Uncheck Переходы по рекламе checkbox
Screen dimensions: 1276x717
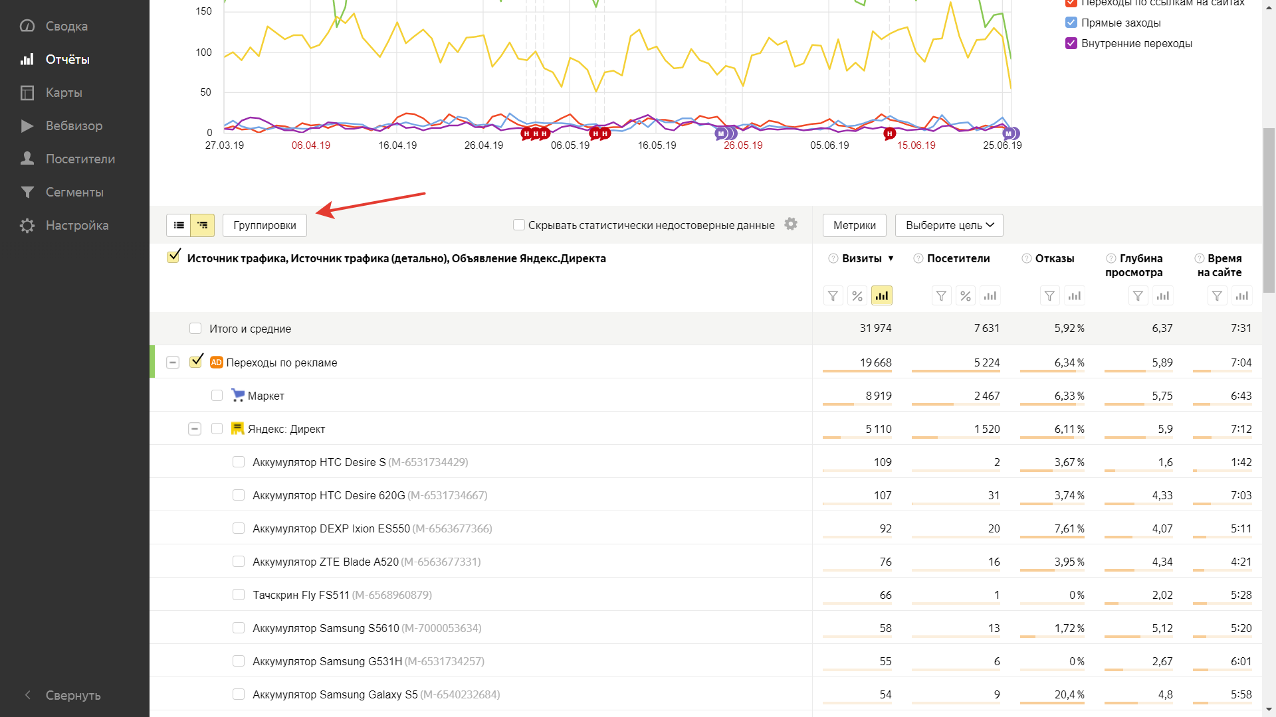tap(196, 361)
